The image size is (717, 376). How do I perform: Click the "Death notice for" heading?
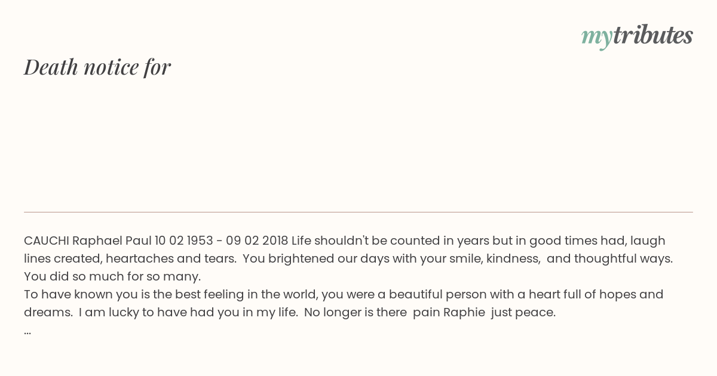[x=97, y=67]
